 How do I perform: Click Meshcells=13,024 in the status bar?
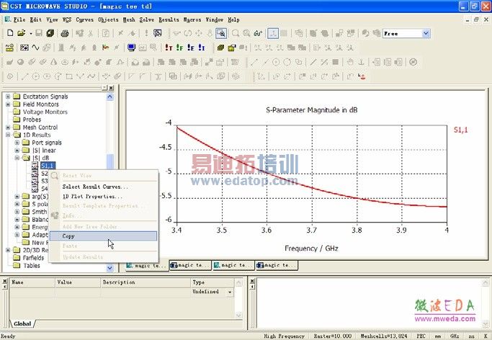(384, 336)
